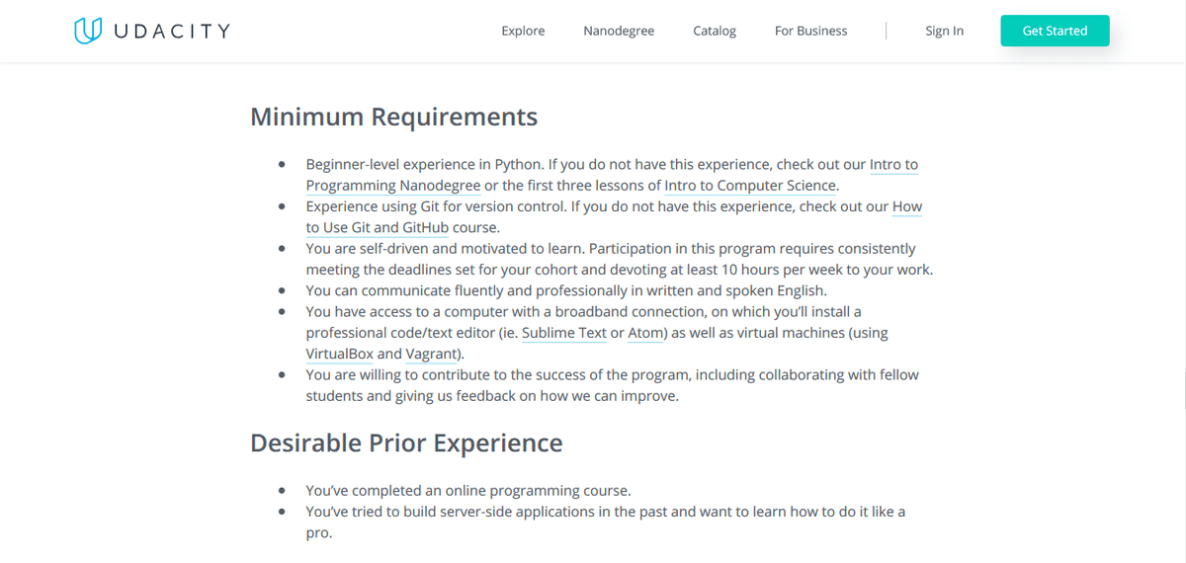Click the Desirable Prior Experience heading
The height and width of the screenshot is (563, 1186).
[x=406, y=442]
